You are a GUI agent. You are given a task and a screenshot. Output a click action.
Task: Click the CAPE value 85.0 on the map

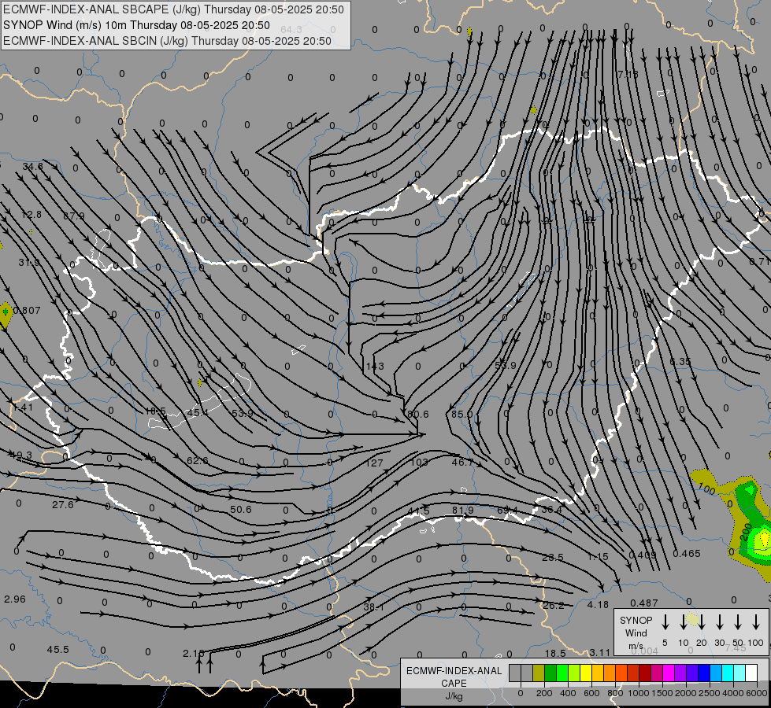[x=461, y=415]
